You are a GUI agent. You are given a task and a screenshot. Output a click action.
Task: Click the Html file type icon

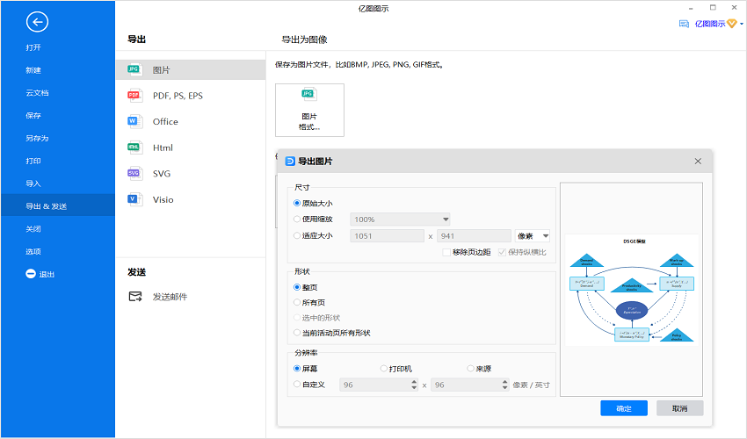(x=134, y=148)
